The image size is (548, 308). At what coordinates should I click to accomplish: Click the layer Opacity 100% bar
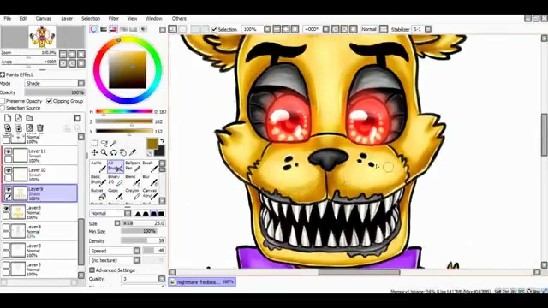[54, 92]
